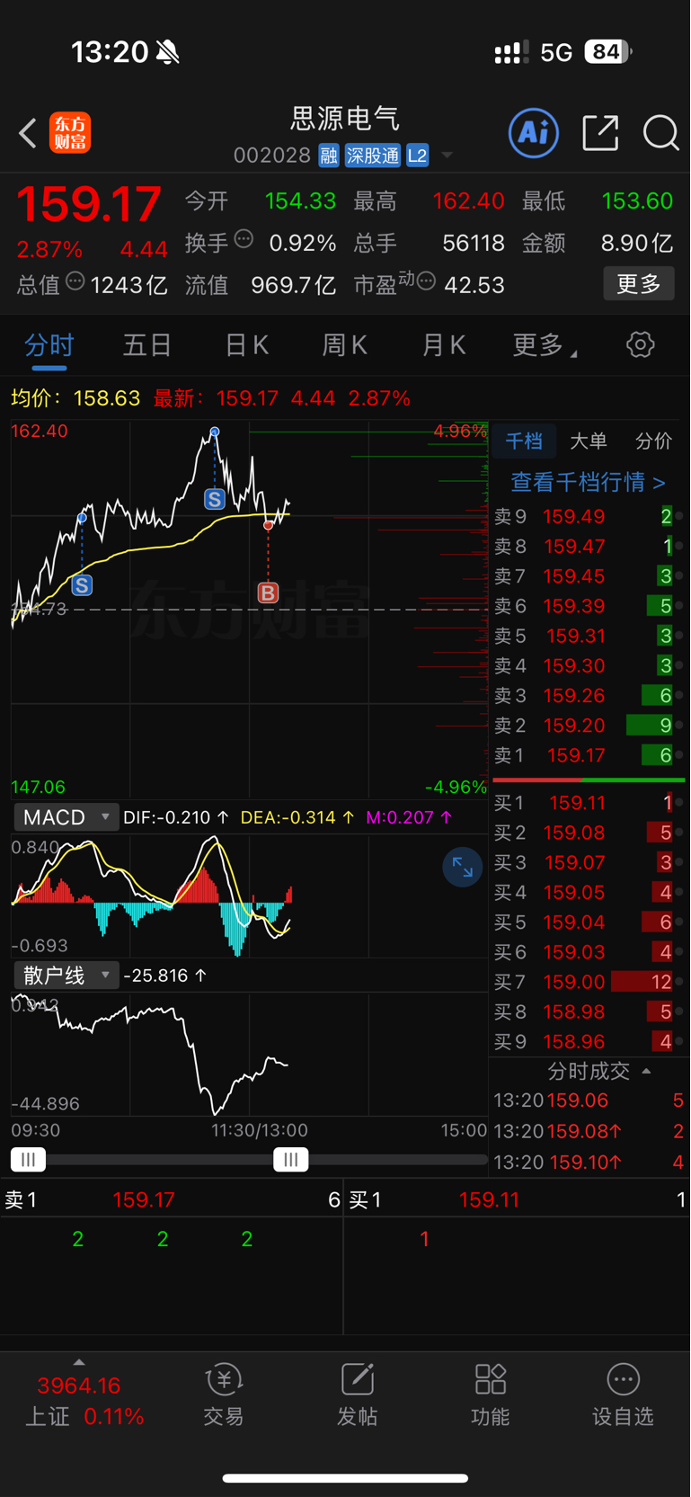Switch to the 大单 tab

(589, 441)
